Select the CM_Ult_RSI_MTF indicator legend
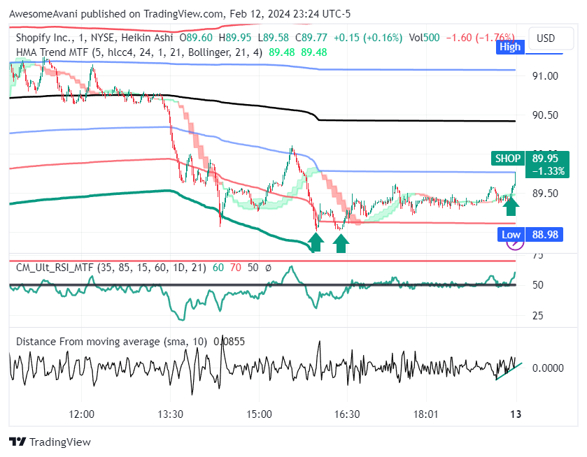The height and width of the screenshot is (457, 587). point(111,268)
